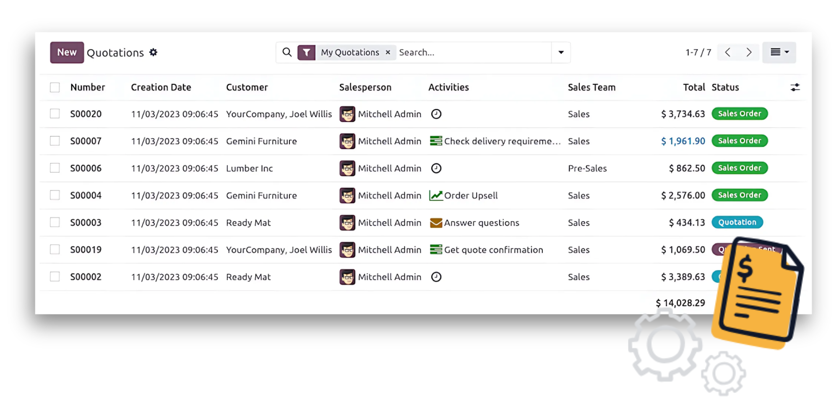Click the purple funnel filter icon
The height and width of the screenshot is (414, 839).
point(307,53)
